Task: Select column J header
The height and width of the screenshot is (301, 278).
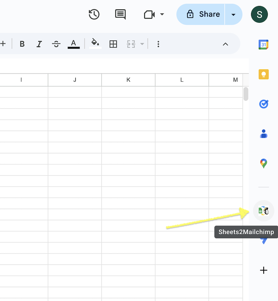Action: [x=75, y=80]
